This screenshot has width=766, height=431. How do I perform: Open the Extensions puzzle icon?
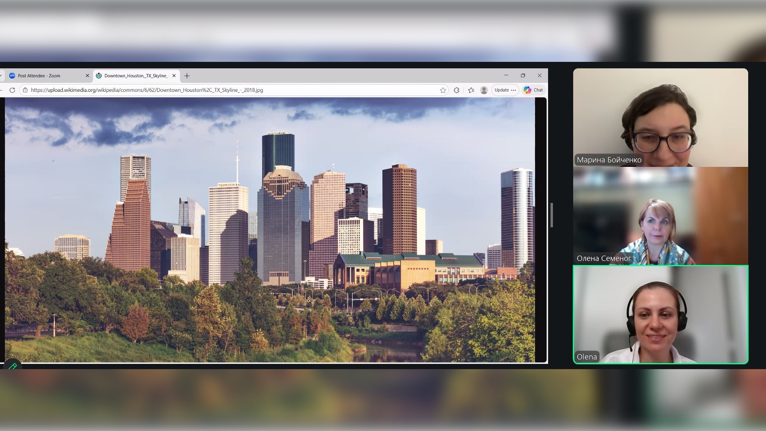456,90
